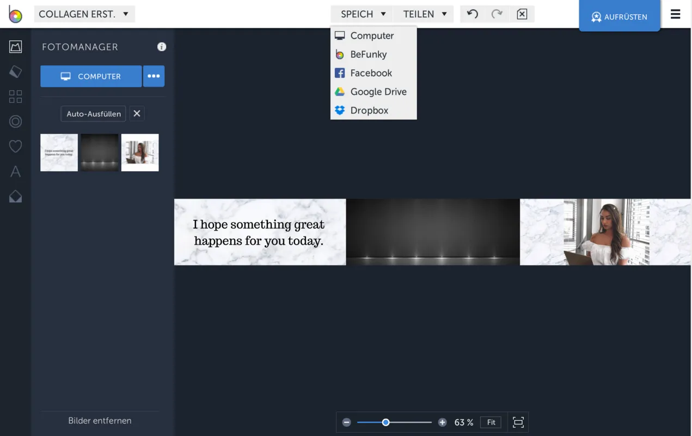
Task: Click the Fit zoom button
Action: click(491, 422)
